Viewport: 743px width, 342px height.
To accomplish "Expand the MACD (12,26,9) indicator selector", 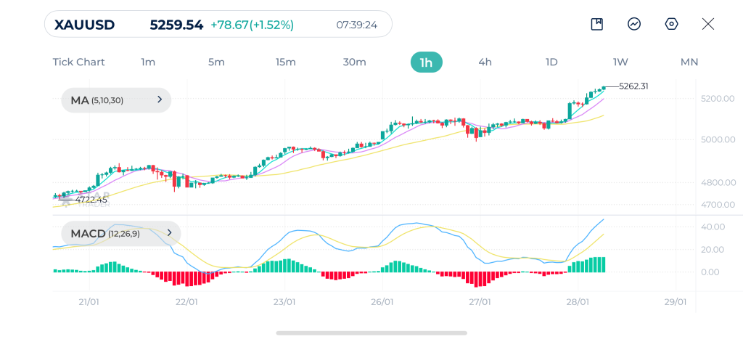I will pos(121,233).
